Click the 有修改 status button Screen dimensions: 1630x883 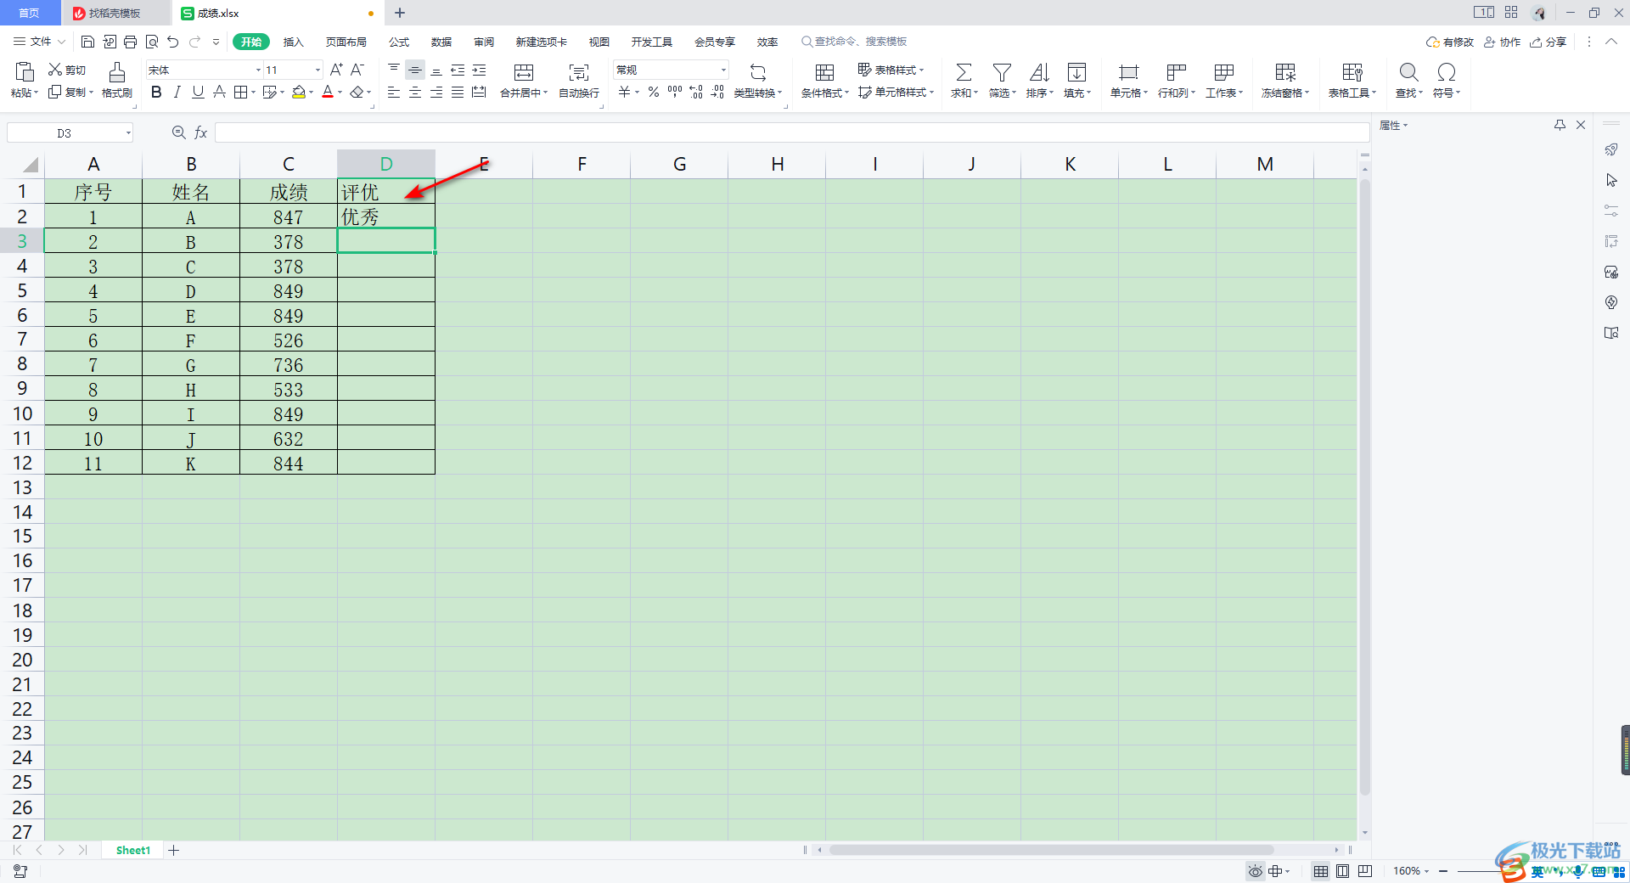[1450, 42]
